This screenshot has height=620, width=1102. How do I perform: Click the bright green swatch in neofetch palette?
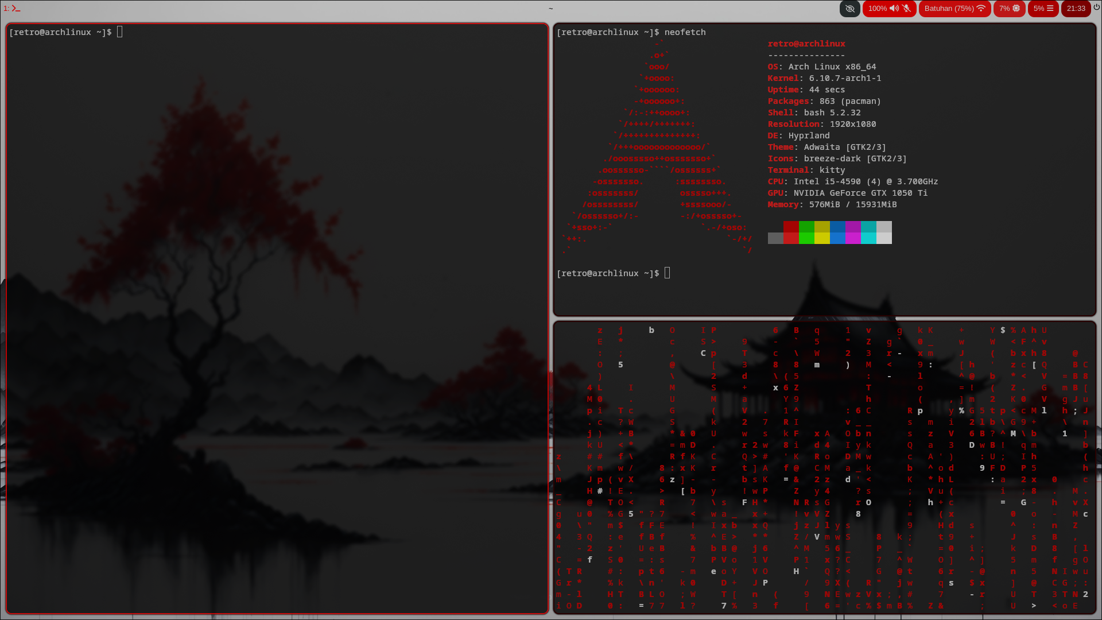point(806,238)
